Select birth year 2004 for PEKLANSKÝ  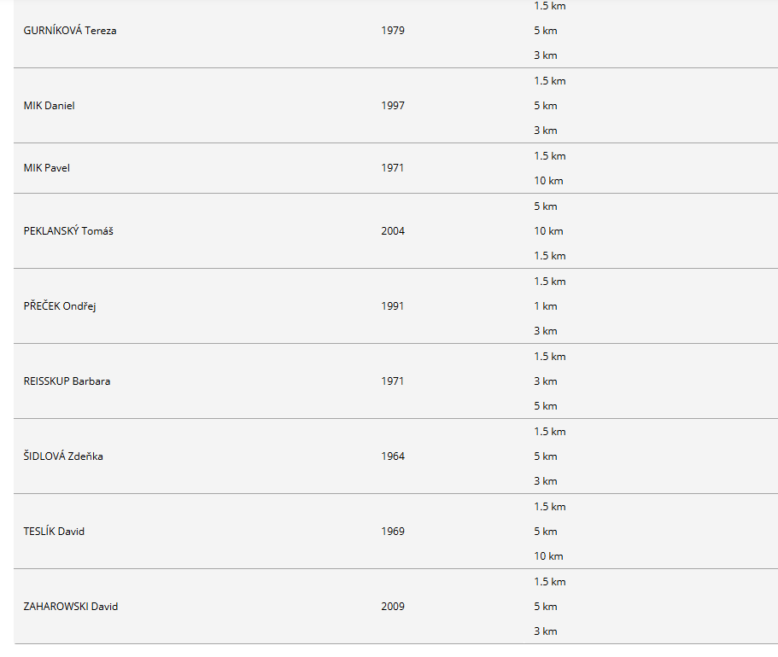[x=393, y=231]
